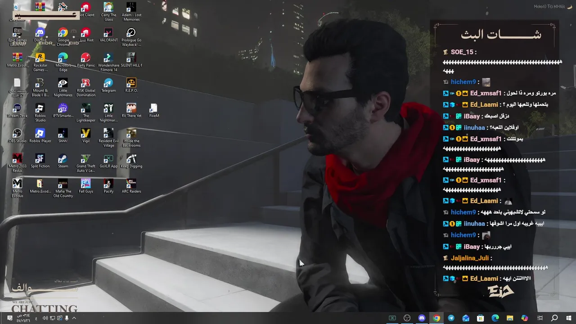576x324 pixels.
Task: Switch to Telegram in the taskbar
Action: pyautogui.click(x=451, y=318)
